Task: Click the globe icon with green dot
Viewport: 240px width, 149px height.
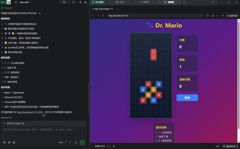Action: pyautogui.click(x=86, y=2)
